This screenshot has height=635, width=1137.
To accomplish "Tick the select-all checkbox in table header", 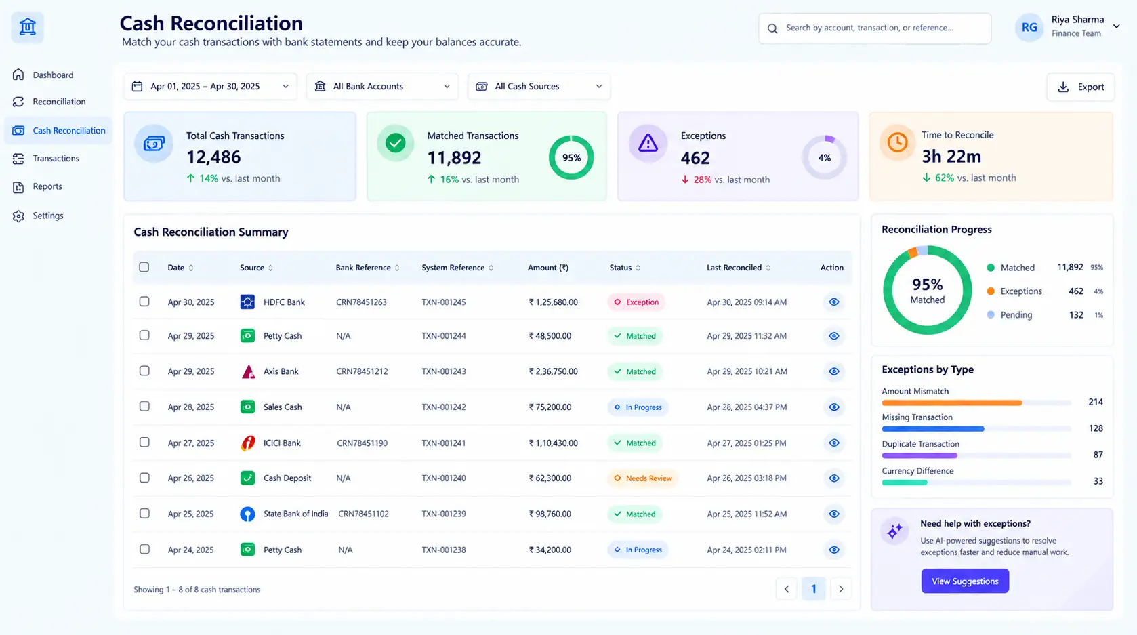I will coord(144,267).
